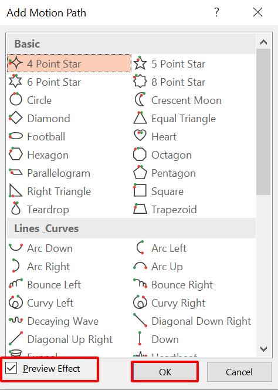Select the Arc Up path icon
Image resolution: width=278 pixels, height=390 pixels.
coord(140,265)
